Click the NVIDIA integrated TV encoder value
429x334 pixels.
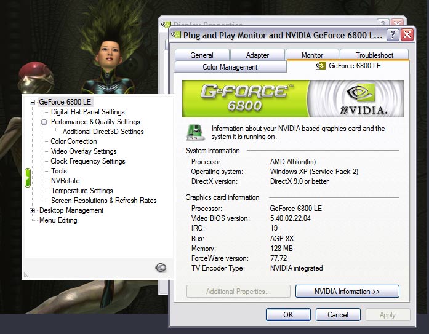pos(296,268)
